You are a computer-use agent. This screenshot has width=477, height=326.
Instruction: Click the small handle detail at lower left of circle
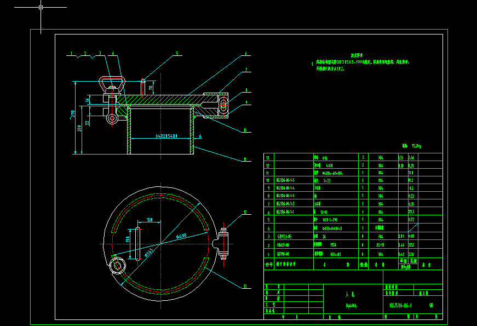[x=118, y=265]
